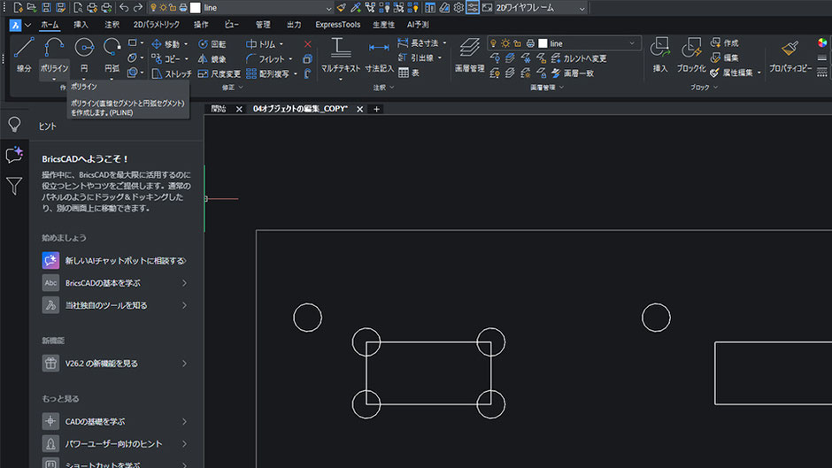832x468 pixels.
Task: Toggle layer on/off lightbulb in ribbon layer combo
Action: (x=494, y=43)
